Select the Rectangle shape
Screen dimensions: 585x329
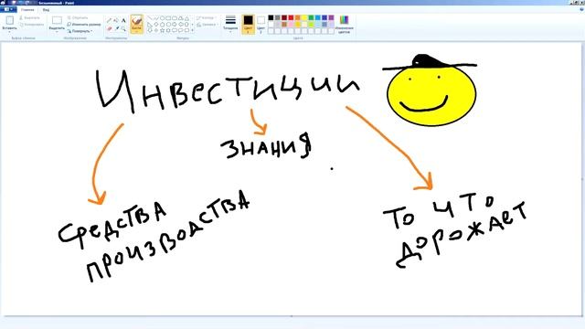point(168,18)
